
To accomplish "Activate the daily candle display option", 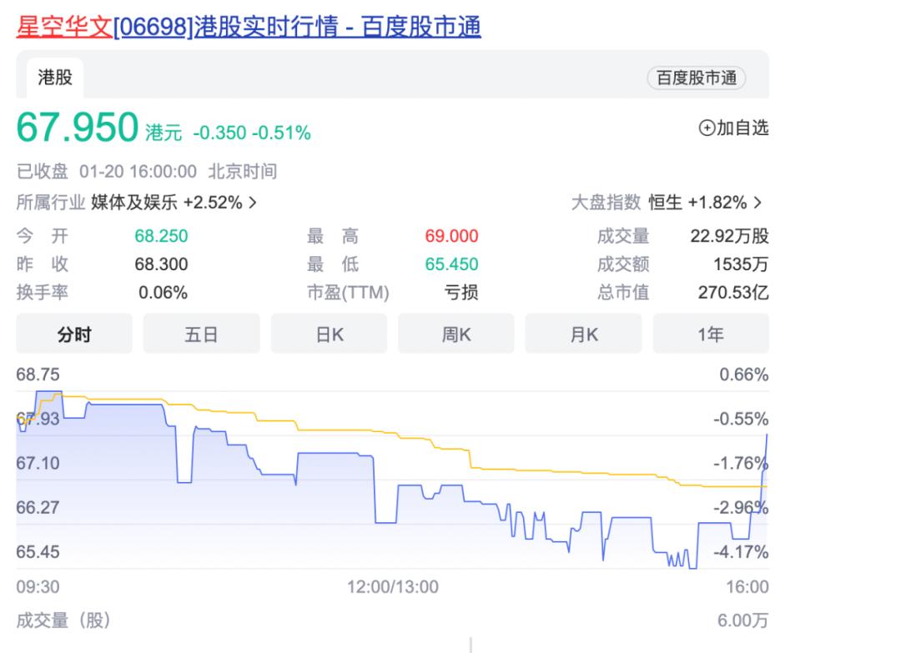I will [329, 333].
